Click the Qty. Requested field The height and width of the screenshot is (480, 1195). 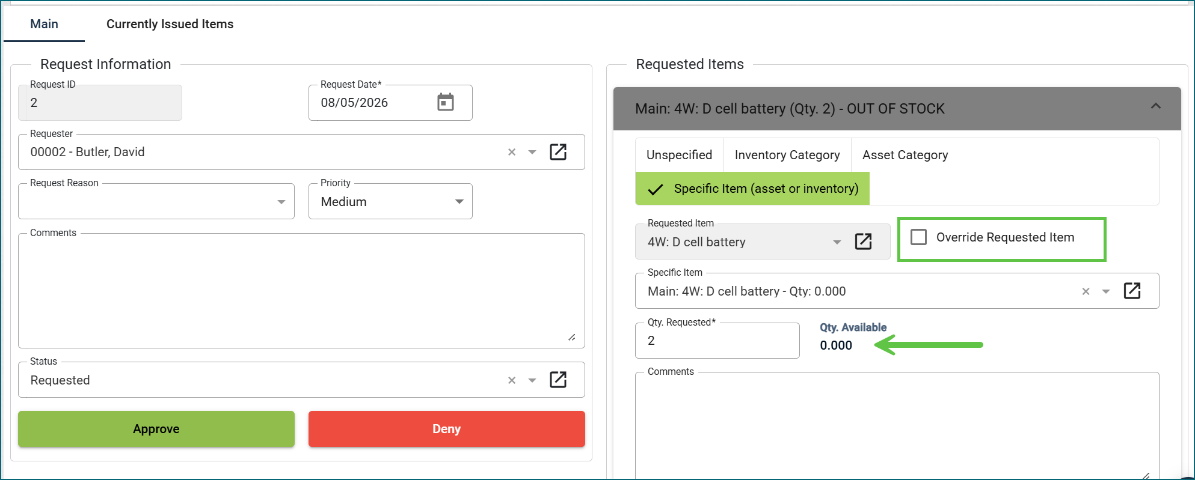pos(717,341)
